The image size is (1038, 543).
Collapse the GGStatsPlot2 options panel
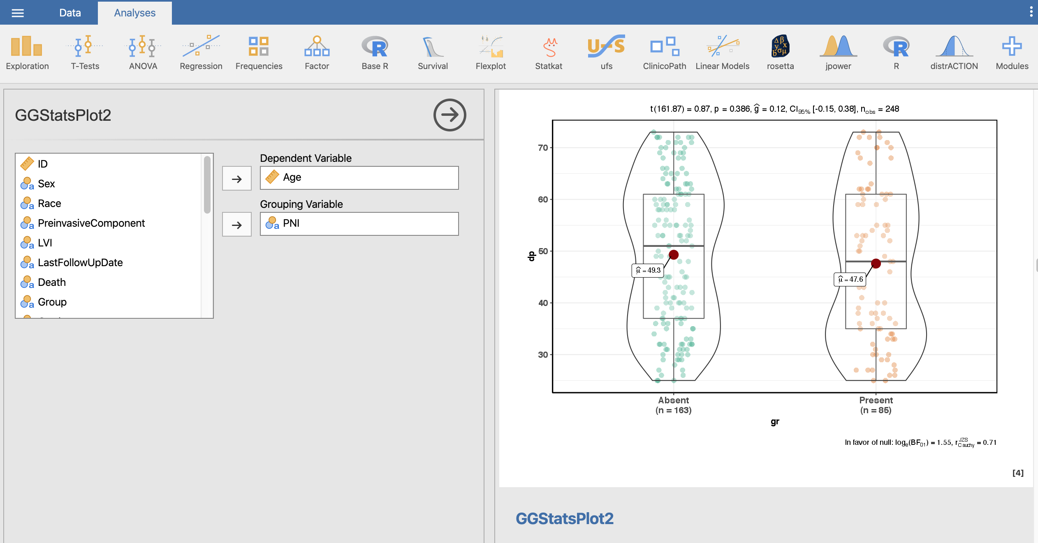point(449,115)
